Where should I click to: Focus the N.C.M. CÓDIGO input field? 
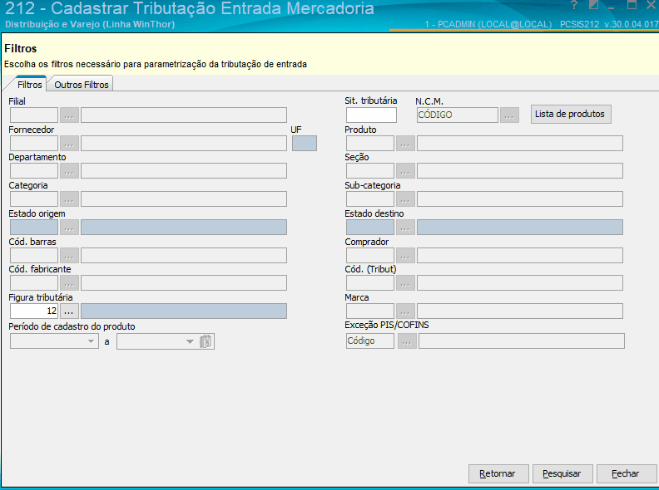click(458, 115)
